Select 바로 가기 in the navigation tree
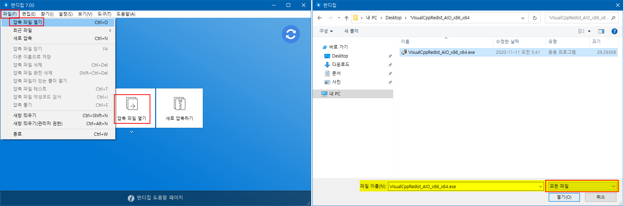This screenshot has height=206, width=624. 338,47
